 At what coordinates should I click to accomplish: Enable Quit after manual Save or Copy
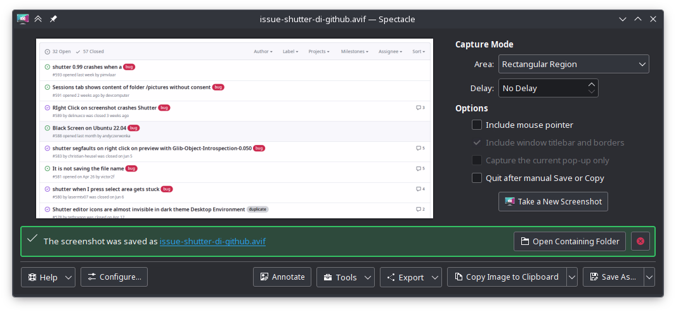click(x=477, y=178)
